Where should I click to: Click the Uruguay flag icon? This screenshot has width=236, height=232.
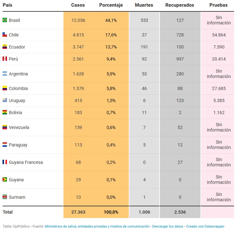pyautogui.click(x=5, y=100)
